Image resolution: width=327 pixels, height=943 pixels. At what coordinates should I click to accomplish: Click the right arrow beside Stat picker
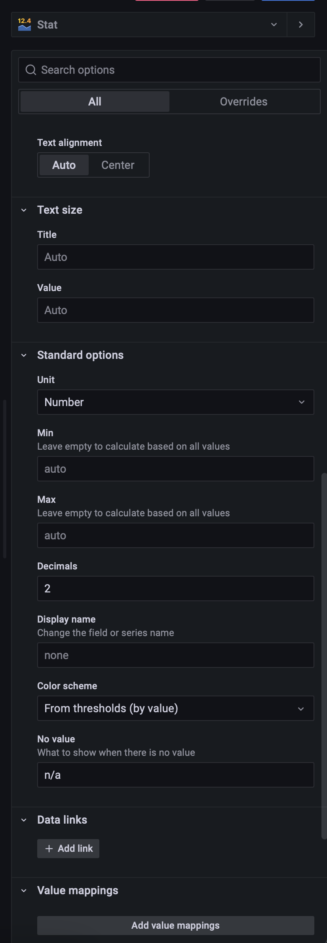click(301, 25)
